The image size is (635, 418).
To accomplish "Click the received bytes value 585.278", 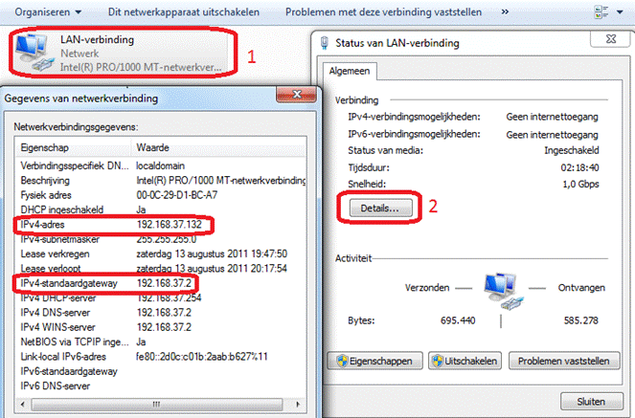I will 580,320.
